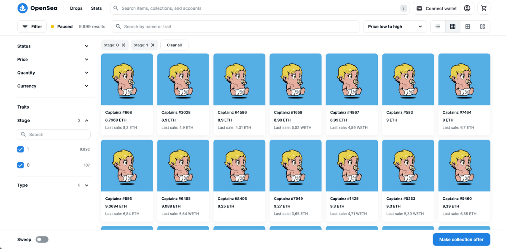
Task: Open Captainz #7464 thumbnail
Action: (x=464, y=79)
